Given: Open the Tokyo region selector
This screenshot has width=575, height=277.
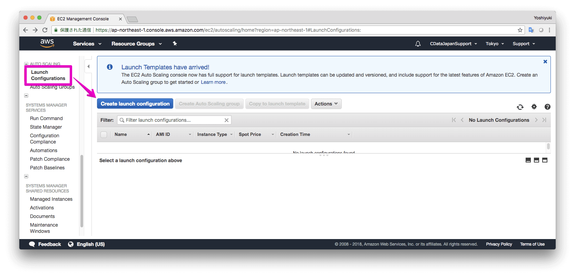Looking at the screenshot, I should 495,44.
